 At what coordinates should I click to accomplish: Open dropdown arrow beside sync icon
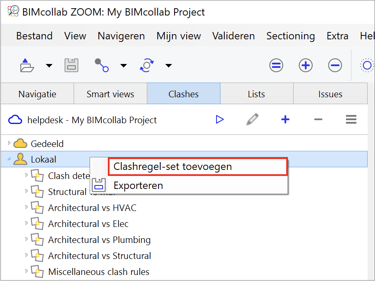(x=168, y=66)
